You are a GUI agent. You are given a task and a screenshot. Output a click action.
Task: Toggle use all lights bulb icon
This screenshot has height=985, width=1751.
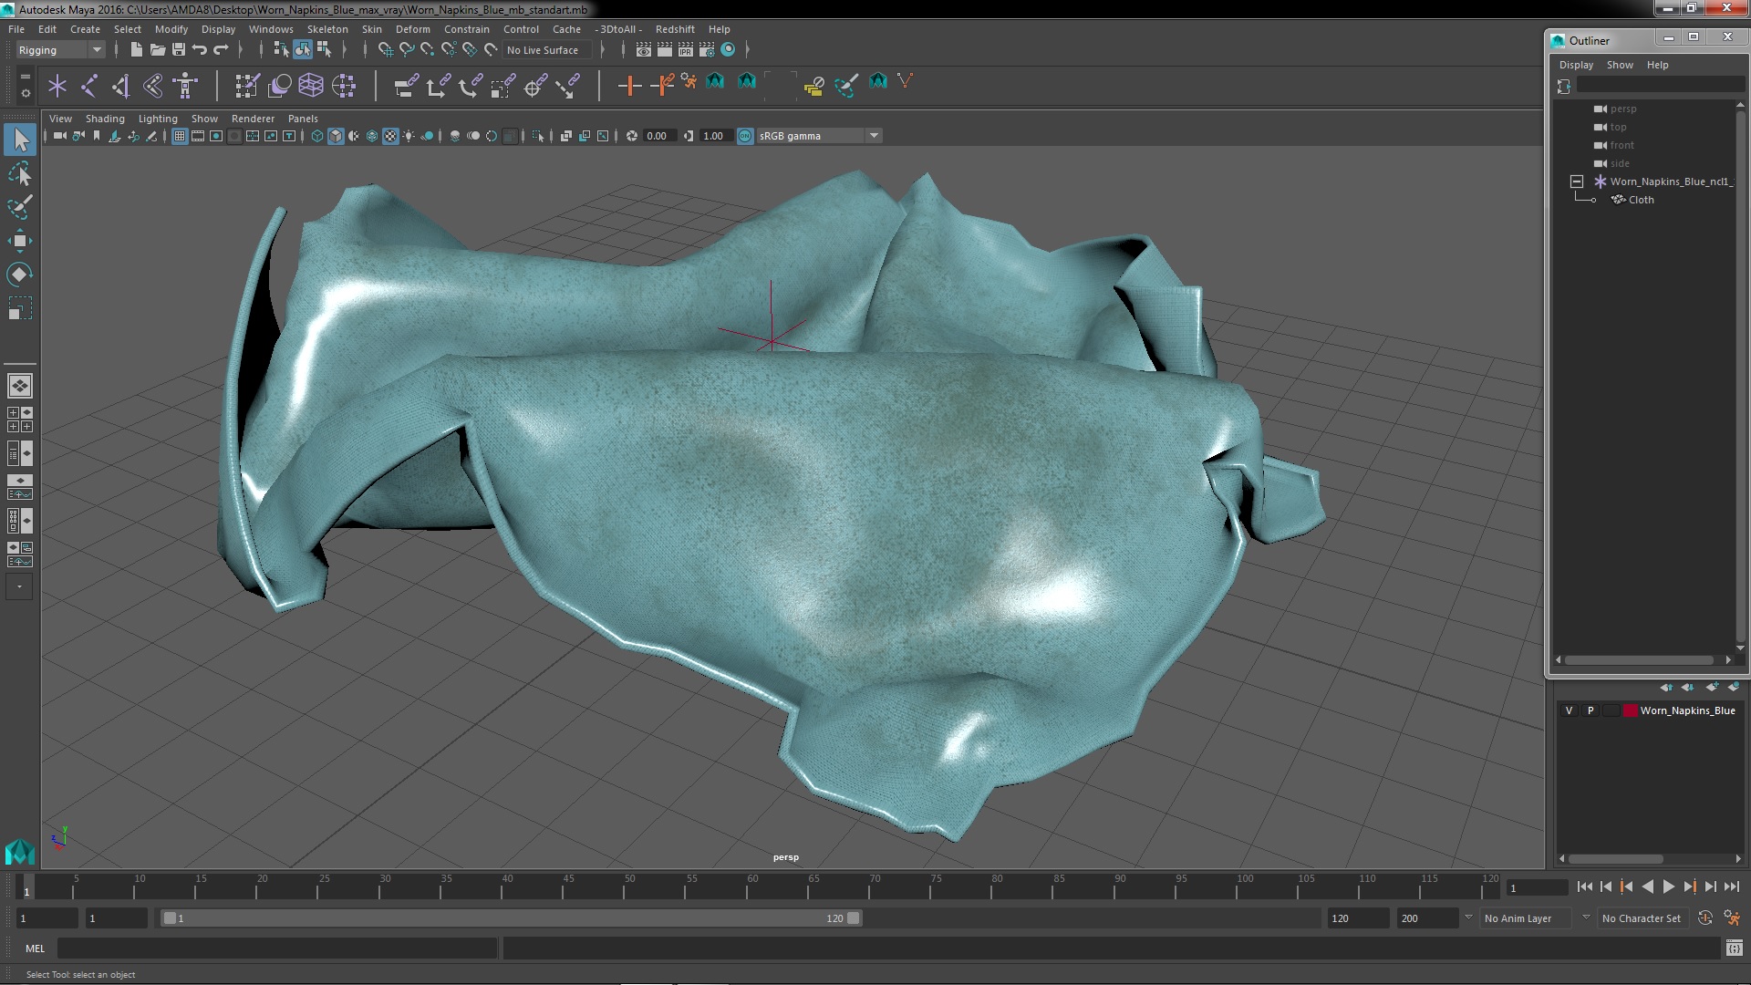409,136
